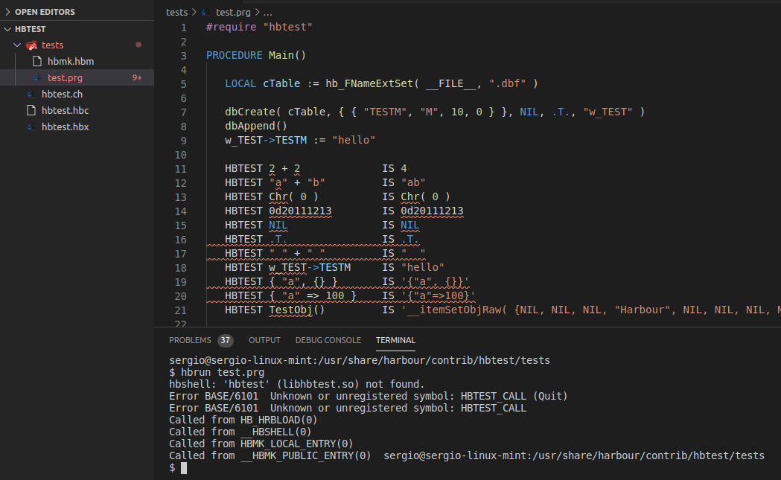The width and height of the screenshot is (781, 480).
Task: Switch to the Problems tab
Action: click(190, 340)
